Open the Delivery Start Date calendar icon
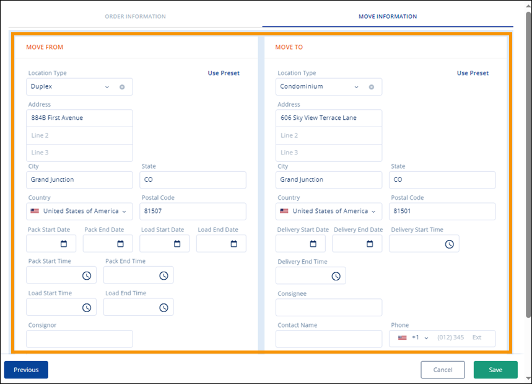This screenshot has width=532, height=384. point(313,244)
